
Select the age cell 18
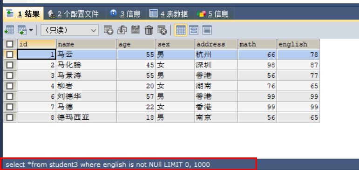(x=136, y=117)
